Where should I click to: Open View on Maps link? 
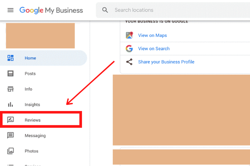[x=152, y=35]
